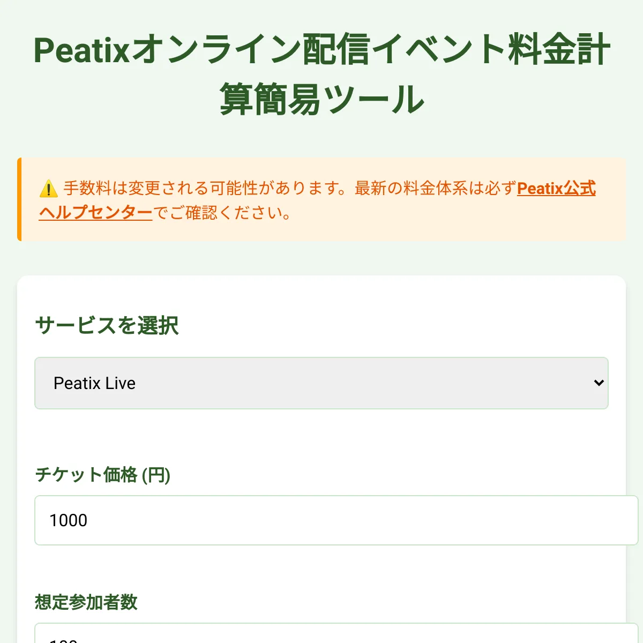The image size is (643, 643).
Task: Expand the chevron arrow on service selector
Action: tap(599, 383)
